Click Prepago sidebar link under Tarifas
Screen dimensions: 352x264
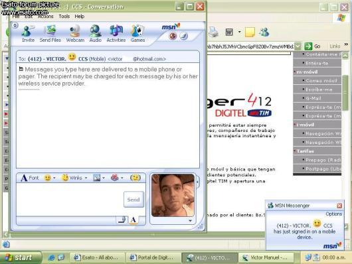tap(323, 160)
